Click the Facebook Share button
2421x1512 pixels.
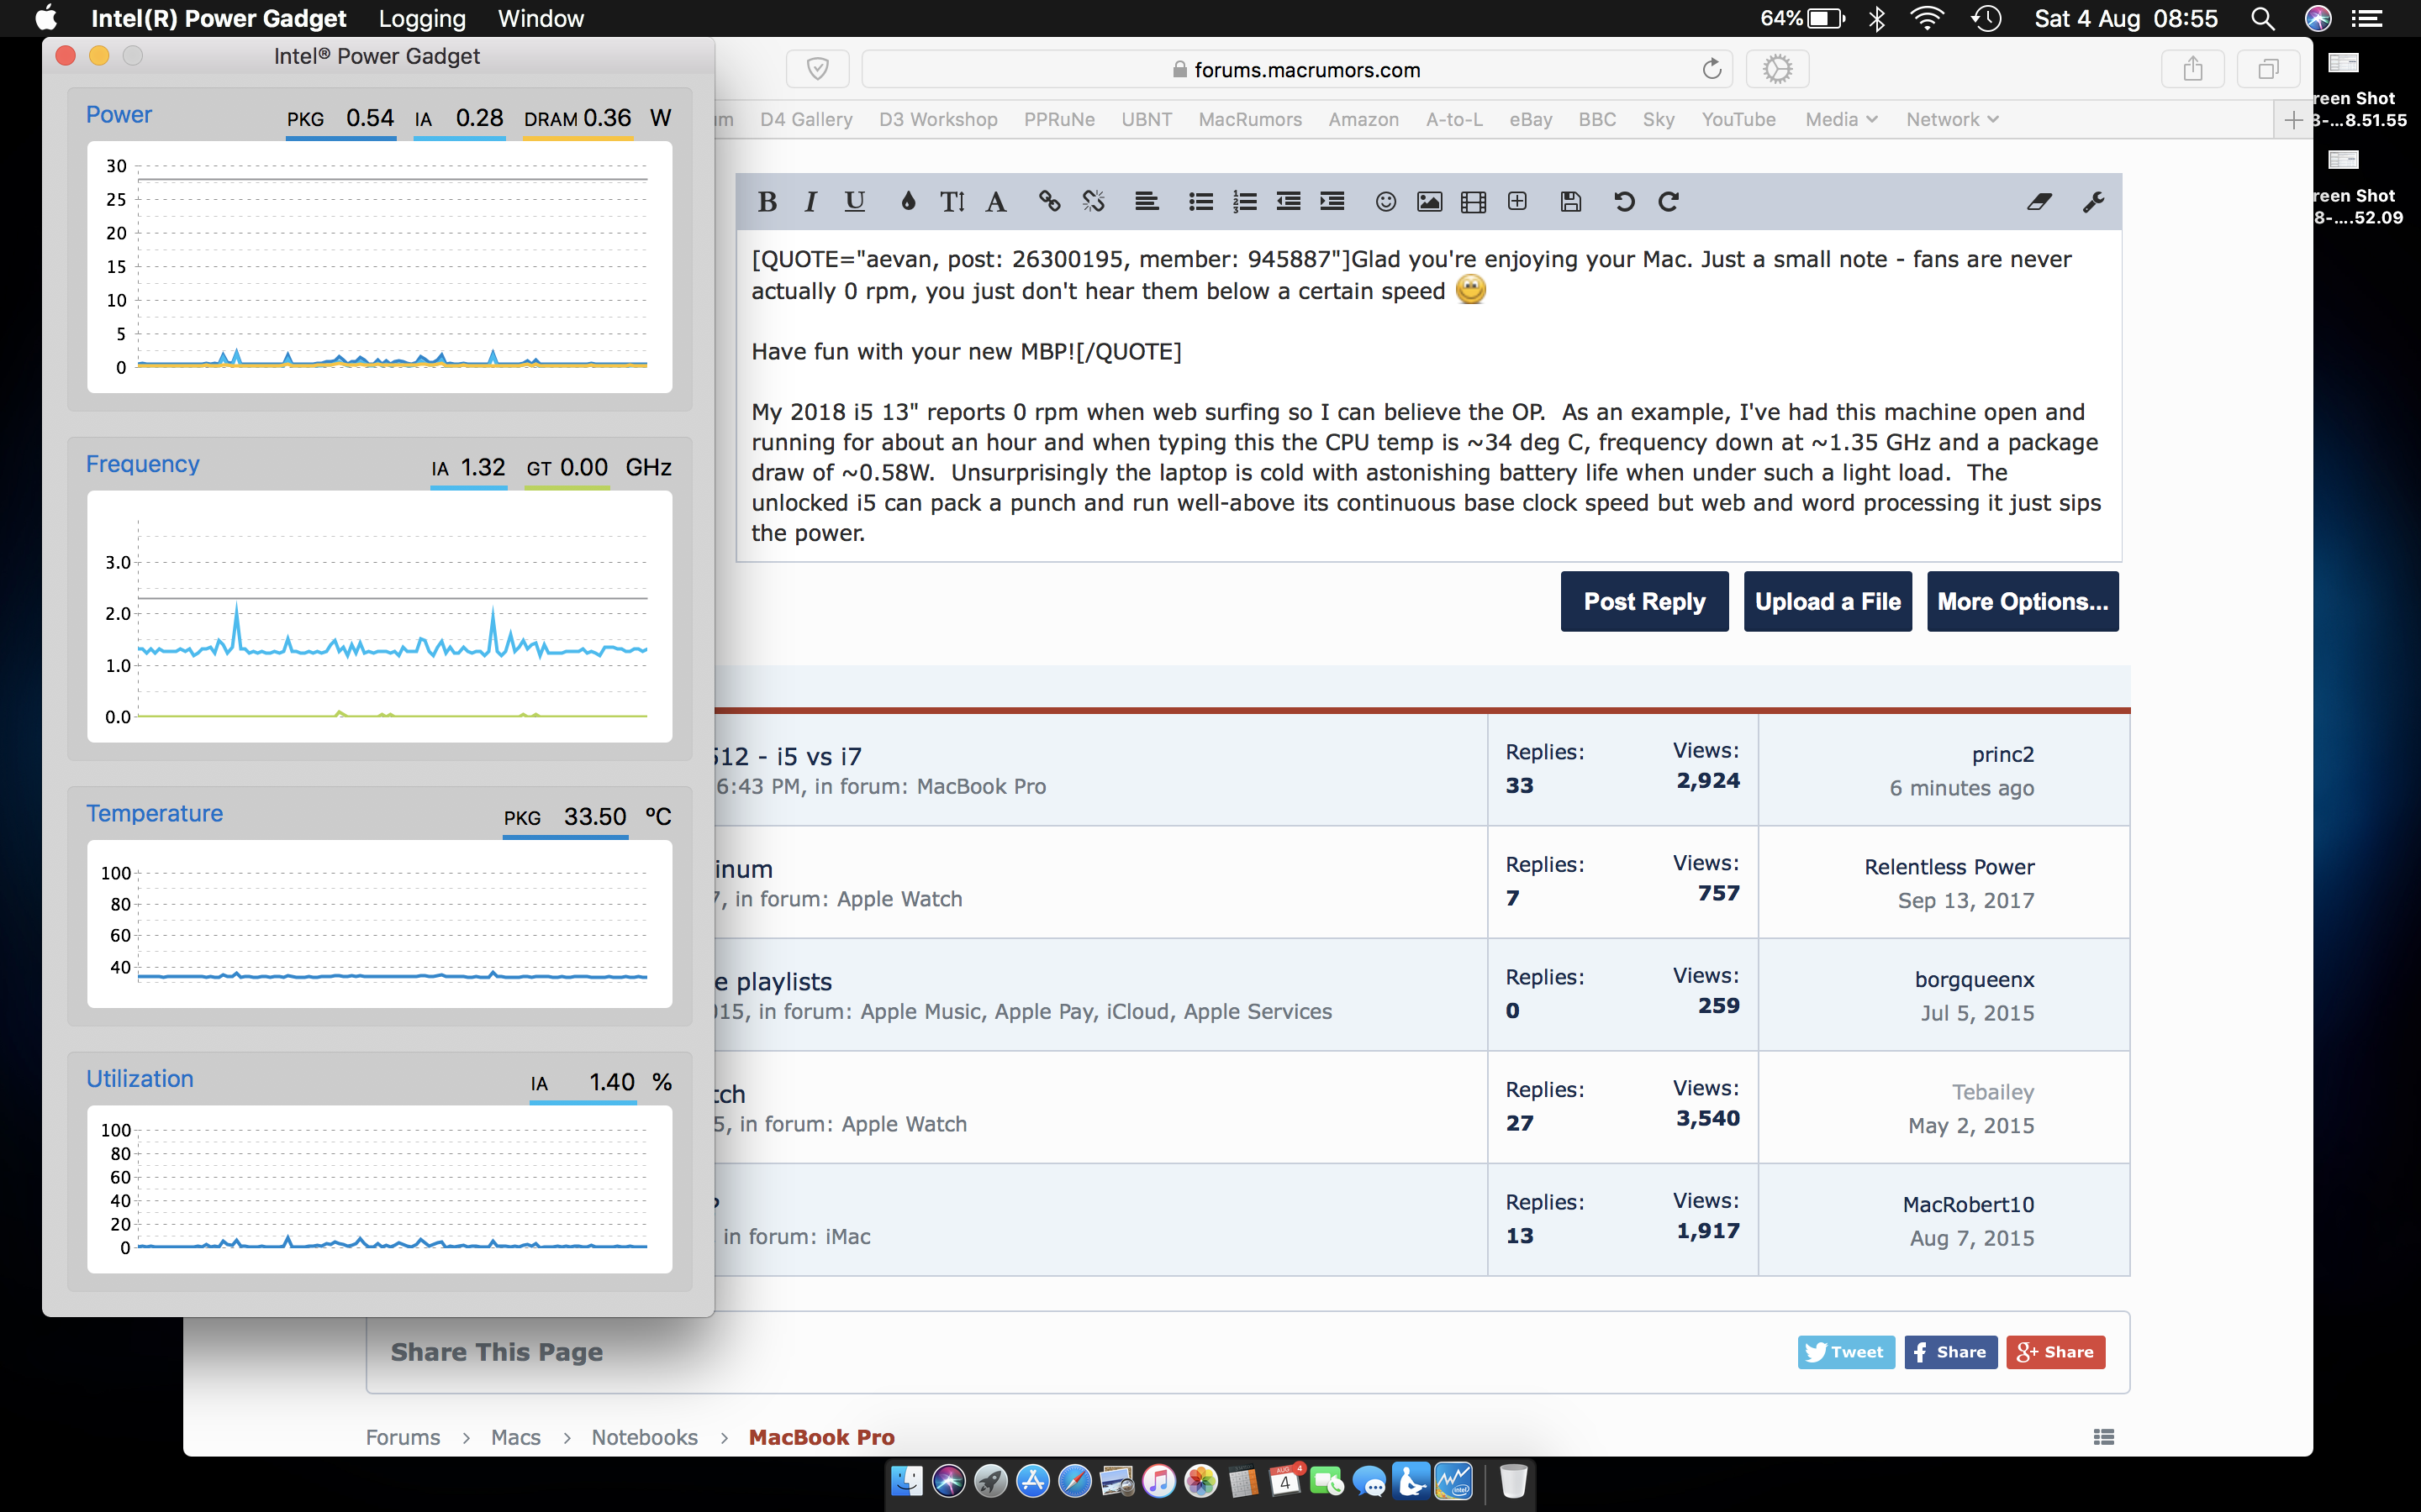[1949, 1352]
